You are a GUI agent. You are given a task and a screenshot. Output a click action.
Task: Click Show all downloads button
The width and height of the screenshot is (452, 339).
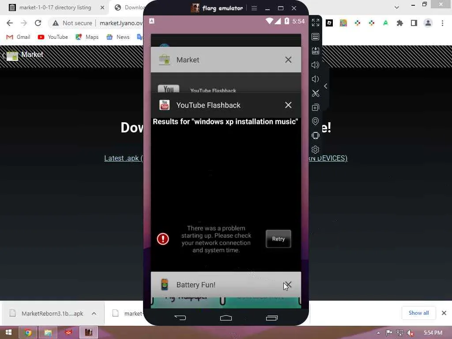tap(418, 313)
